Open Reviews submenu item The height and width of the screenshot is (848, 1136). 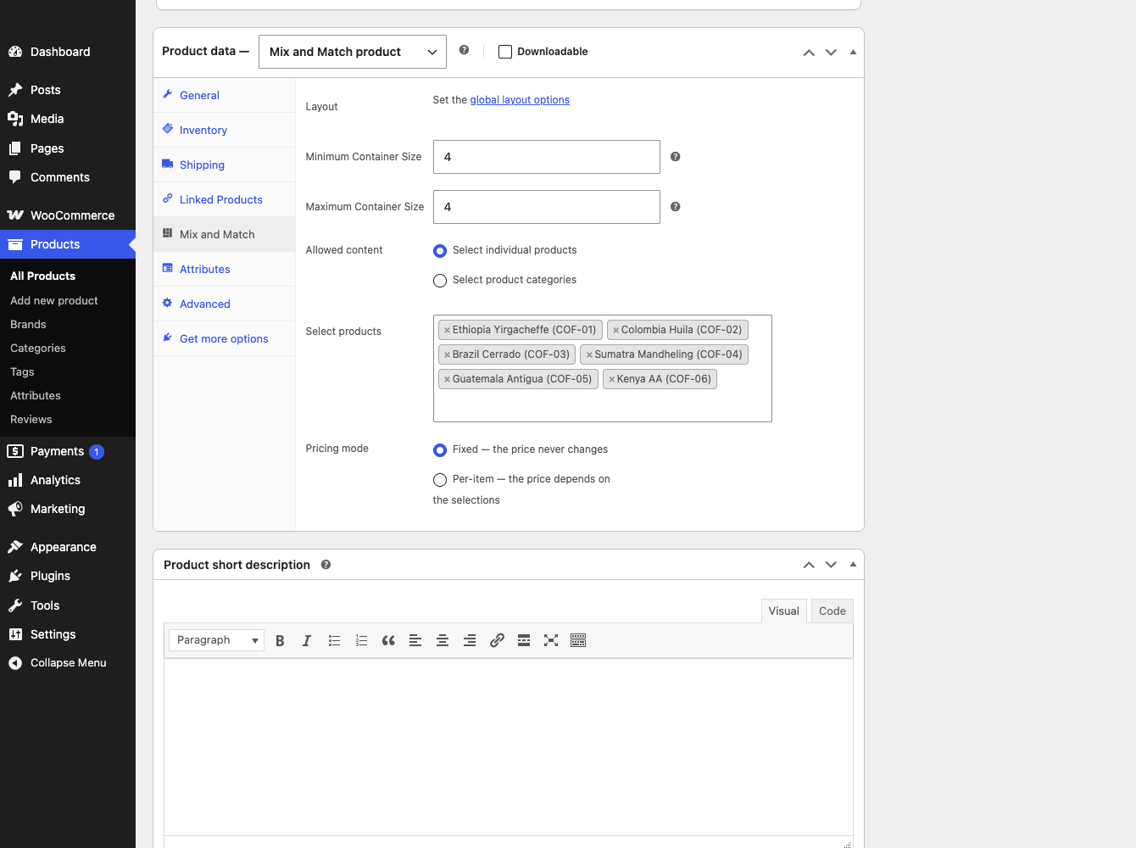[31, 420]
